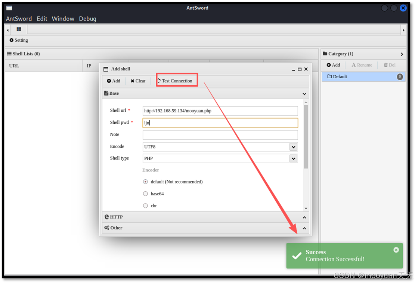The width and height of the screenshot is (415, 283).
Task: Click the Shell url input field
Action: coord(220,111)
